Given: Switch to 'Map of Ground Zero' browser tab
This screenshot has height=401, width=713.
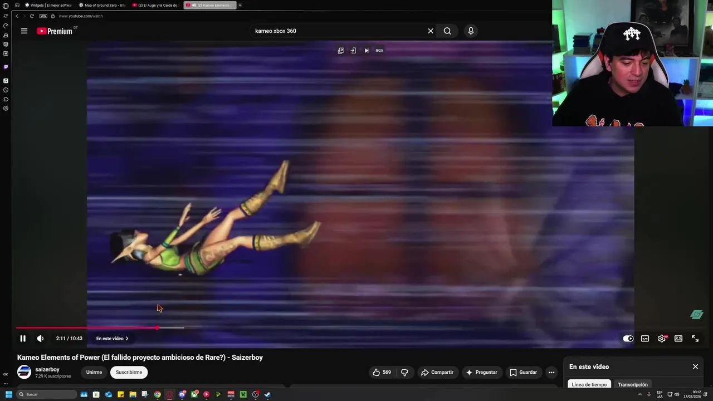Looking at the screenshot, I should (102, 5).
